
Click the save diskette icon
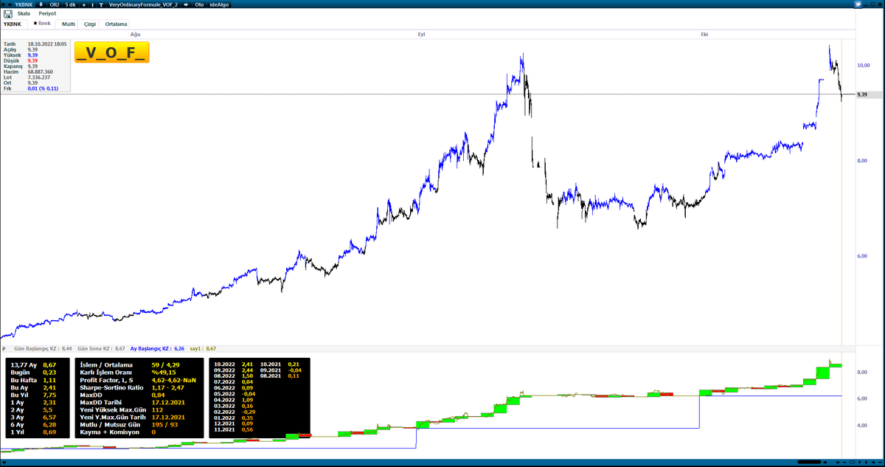click(x=8, y=14)
